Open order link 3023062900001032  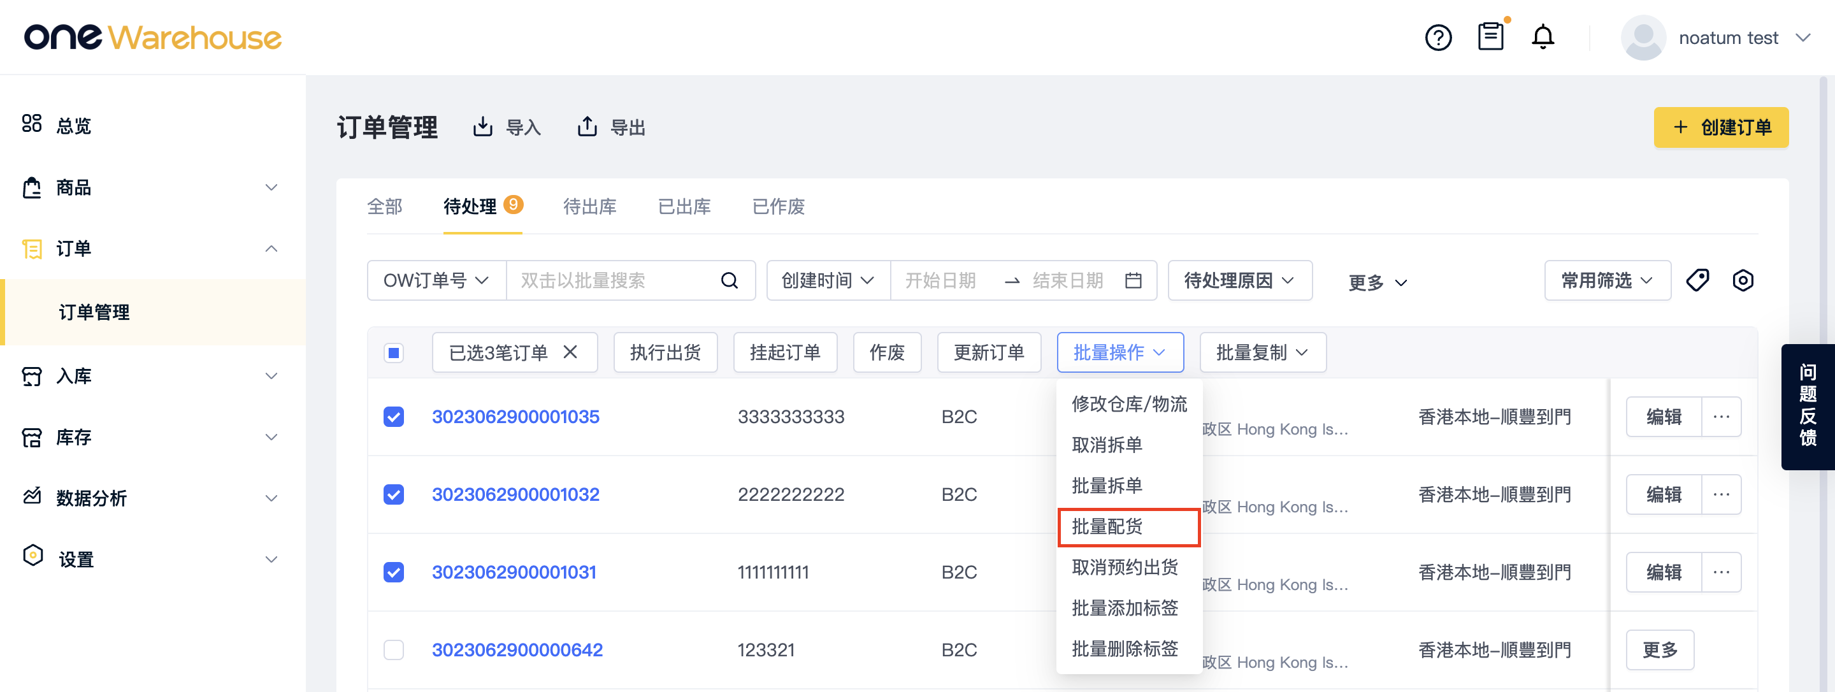pyautogui.click(x=515, y=494)
